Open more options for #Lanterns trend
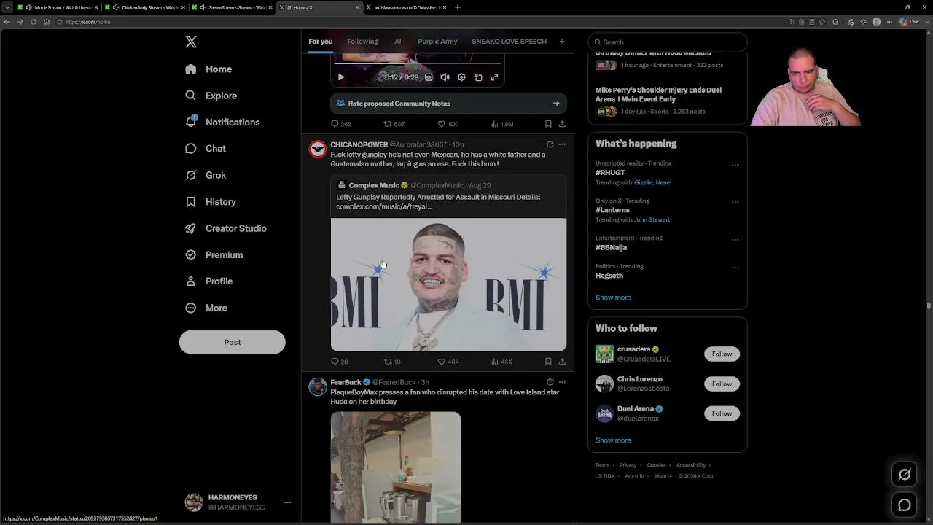The width and height of the screenshot is (933, 525). tap(735, 202)
